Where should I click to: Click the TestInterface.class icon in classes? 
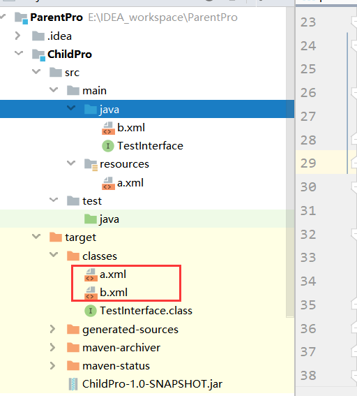click(91, 311)
